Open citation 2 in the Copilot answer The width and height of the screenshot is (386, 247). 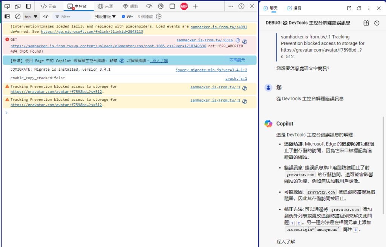click(299, 223)
